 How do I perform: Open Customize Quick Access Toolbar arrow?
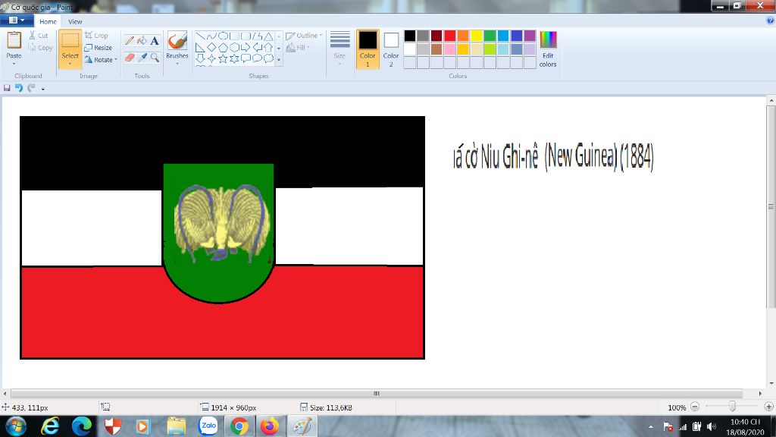click(x=43, y=89)
